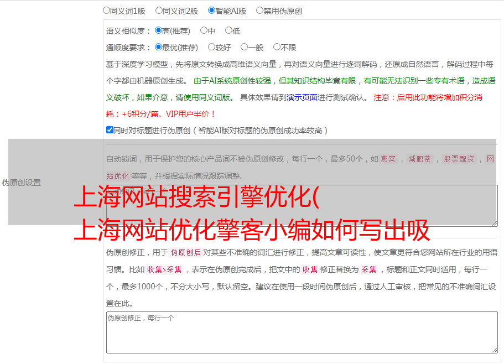The width and height of the screenshot is (504, 364).
Task: Click the 收集>采集 example tag
Action: (x=164, y=269)
